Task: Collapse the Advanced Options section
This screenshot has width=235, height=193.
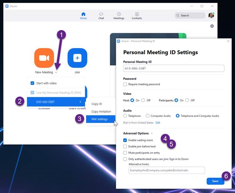Action: (x=152, y=133)
